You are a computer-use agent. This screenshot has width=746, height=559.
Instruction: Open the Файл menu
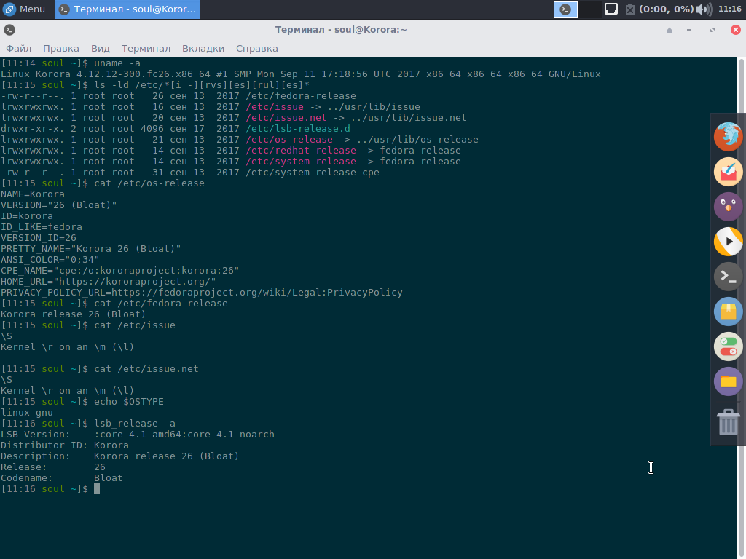tap(18, 49)
